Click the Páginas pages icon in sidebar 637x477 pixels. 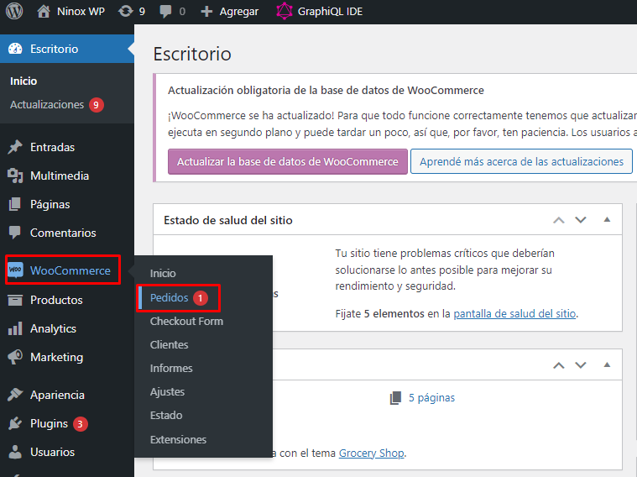[x=14, y=204]
